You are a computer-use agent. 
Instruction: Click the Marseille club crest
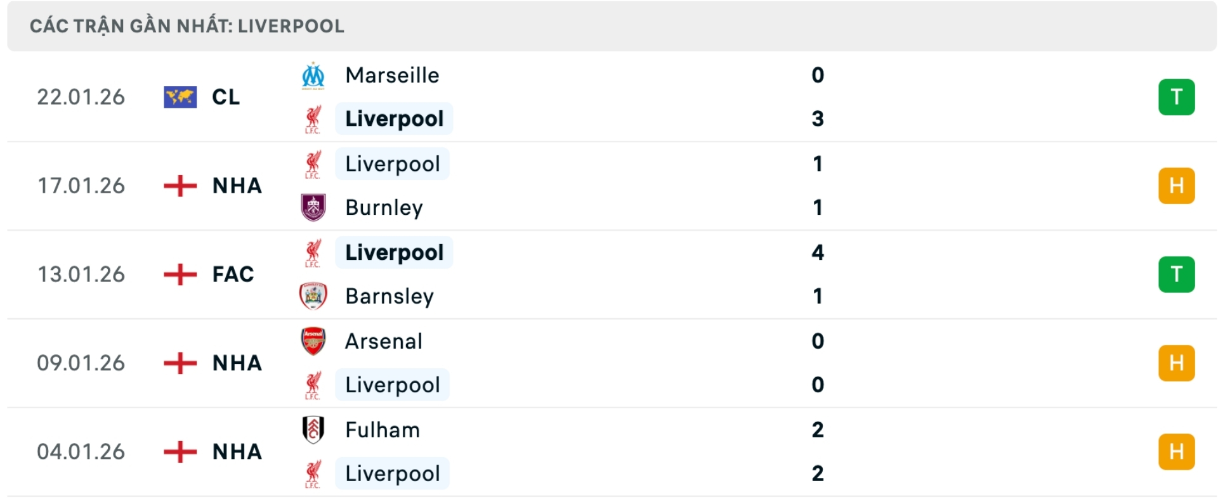(x=313, y=75)
